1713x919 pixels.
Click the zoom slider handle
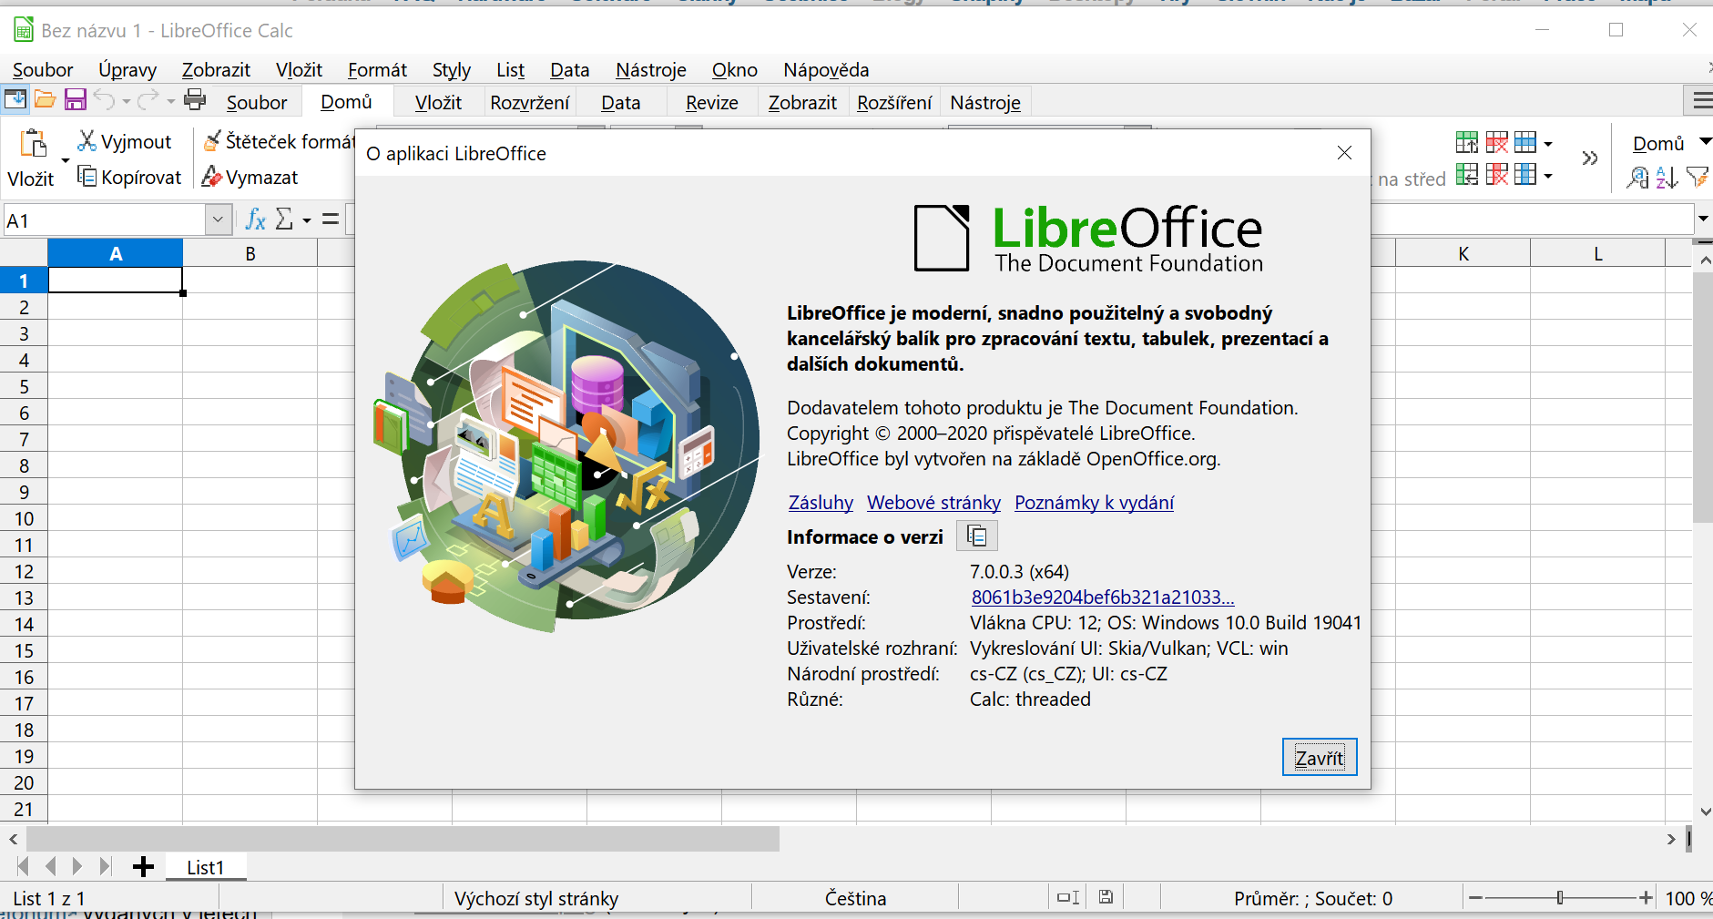click(1560, 897)
